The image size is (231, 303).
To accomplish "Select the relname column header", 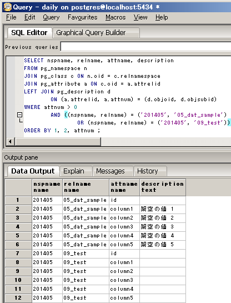I will 86,187.
